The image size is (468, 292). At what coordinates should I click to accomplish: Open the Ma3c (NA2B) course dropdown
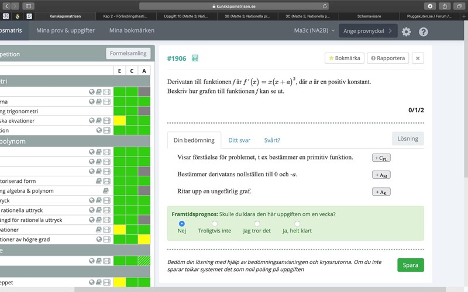[x=314, y=30]
